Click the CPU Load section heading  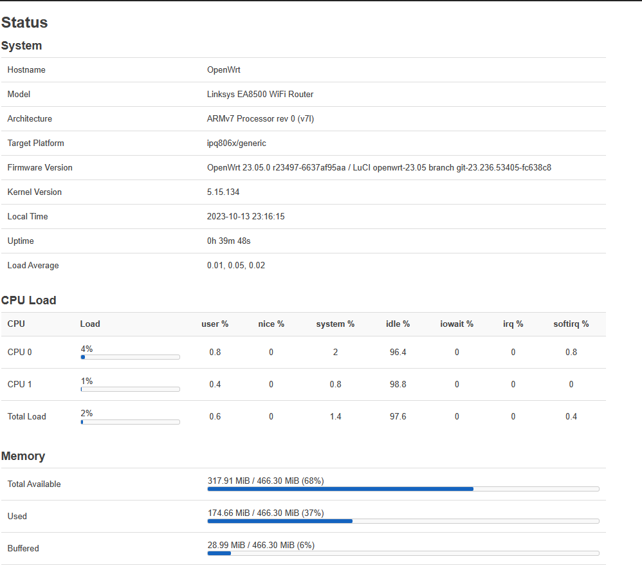pos(29,300)
